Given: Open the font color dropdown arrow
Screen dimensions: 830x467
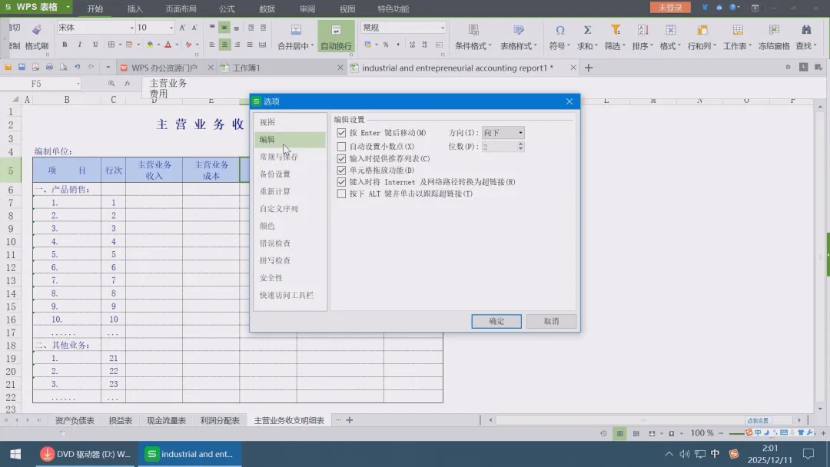Looking at the screenshot, I should [177, 45].
